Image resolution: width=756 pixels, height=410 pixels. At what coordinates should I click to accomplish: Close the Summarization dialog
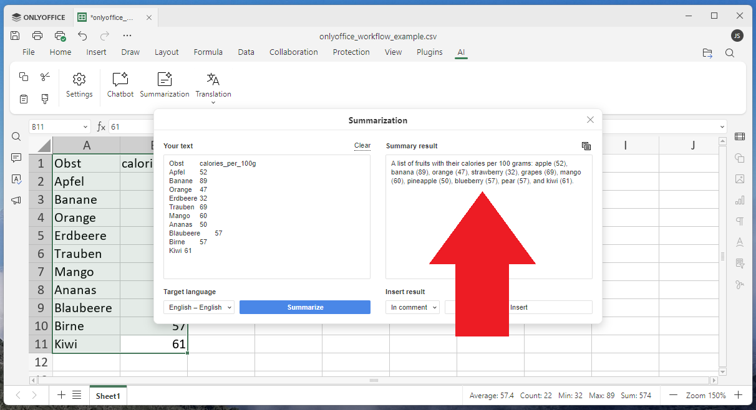pyautogui.click(x=590, y=120)
